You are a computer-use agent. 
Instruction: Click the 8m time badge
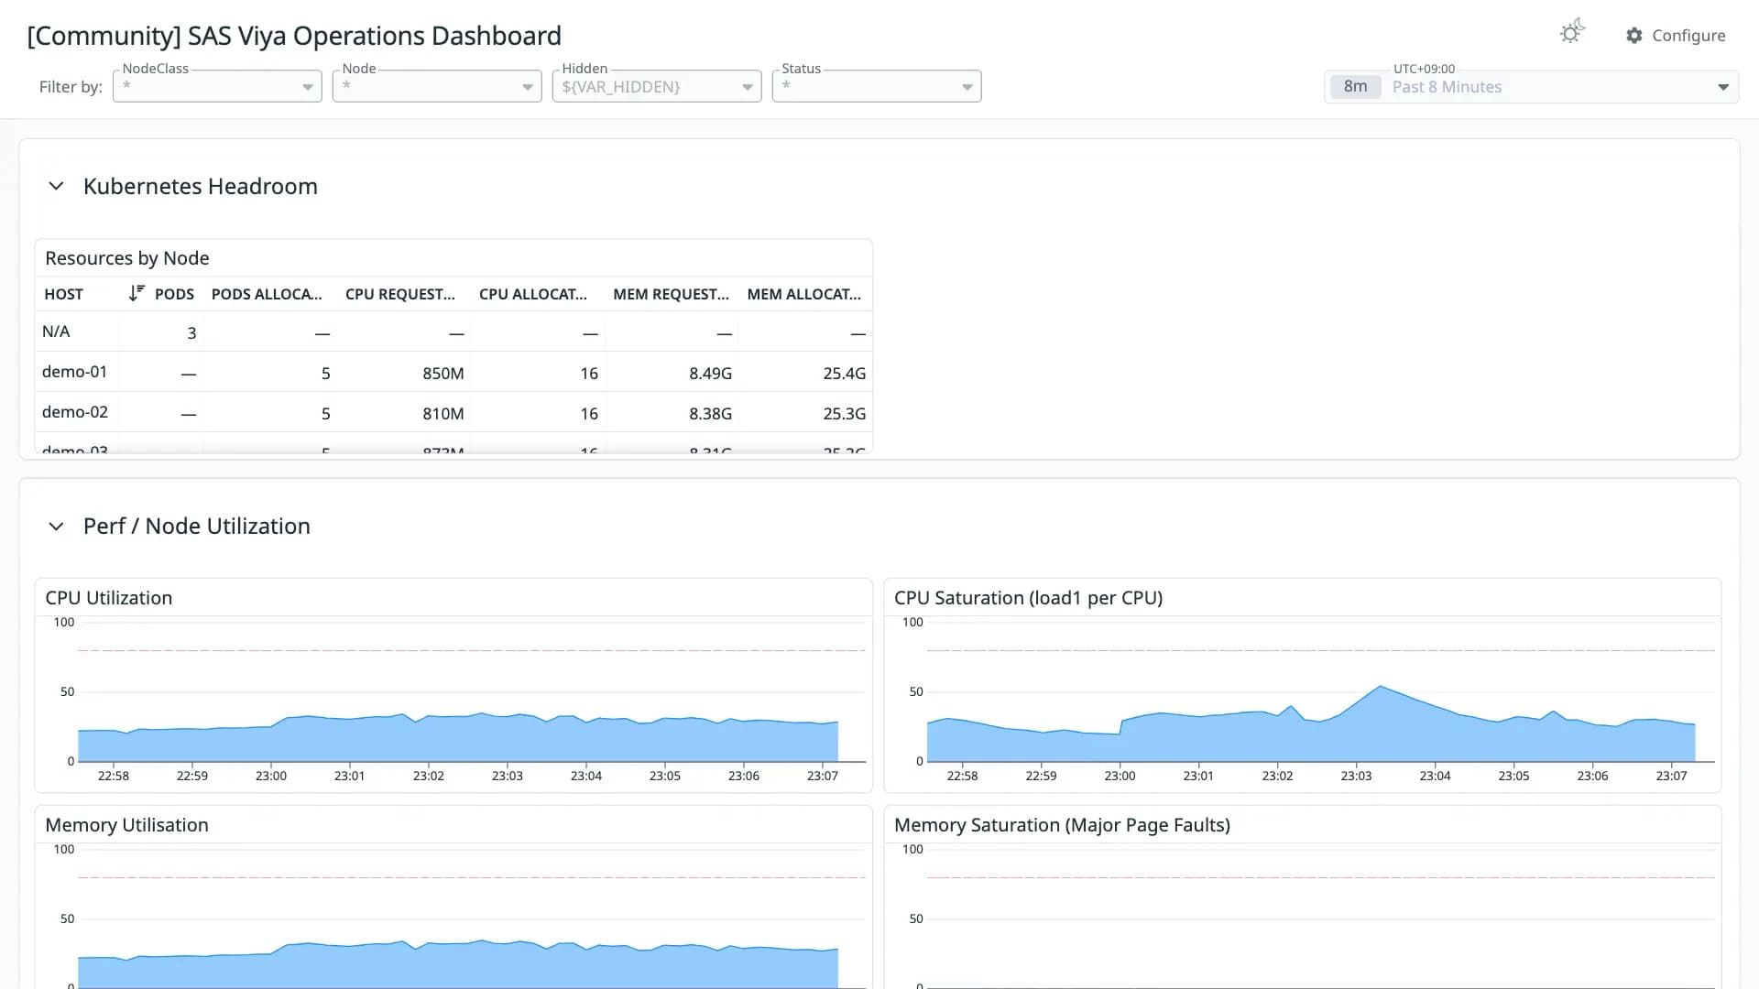(1355, 87)
